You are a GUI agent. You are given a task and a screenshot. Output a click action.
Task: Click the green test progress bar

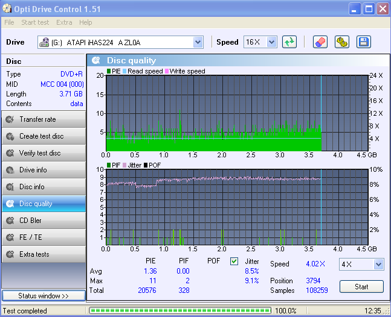tap(180, 310)
